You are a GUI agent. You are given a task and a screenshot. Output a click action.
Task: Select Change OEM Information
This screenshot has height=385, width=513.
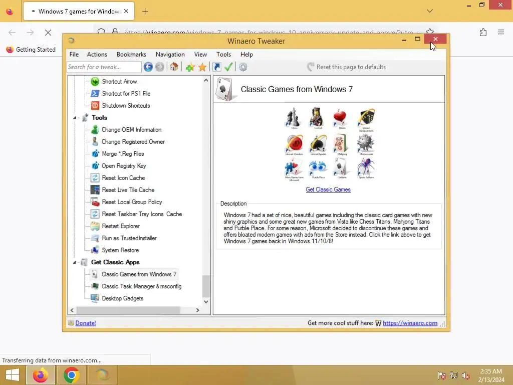[132, 130]
